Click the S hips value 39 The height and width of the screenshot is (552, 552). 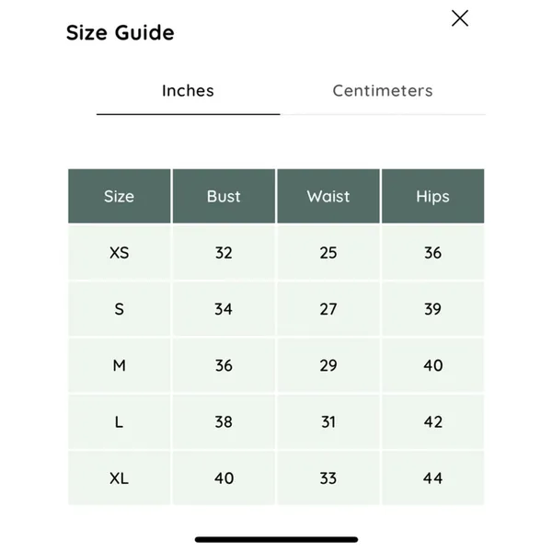(433, 309)
